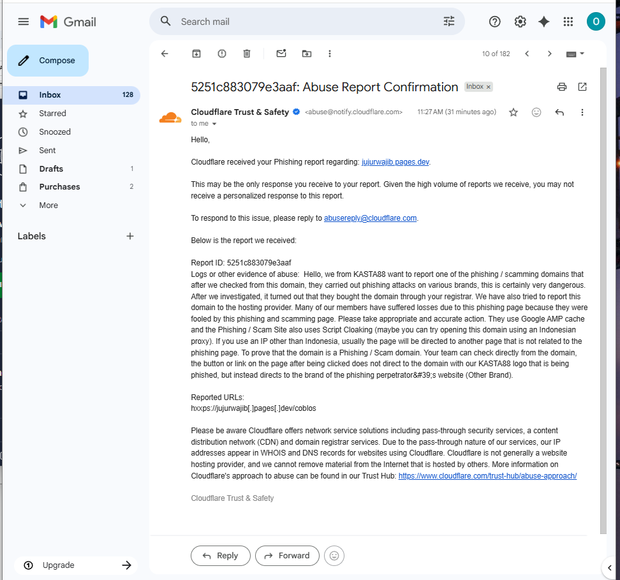Show the side panel arrow
Image resolution: width=620 pixels, height=580 pixels.
(610, 568)
